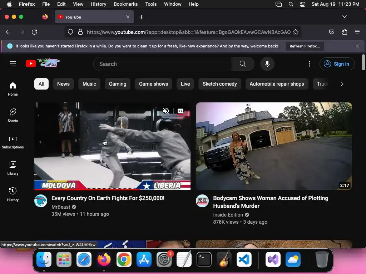The width and height of the screenshot is (366, 274).
Task: Select the Gaming category chip
Action: [117, 84]
